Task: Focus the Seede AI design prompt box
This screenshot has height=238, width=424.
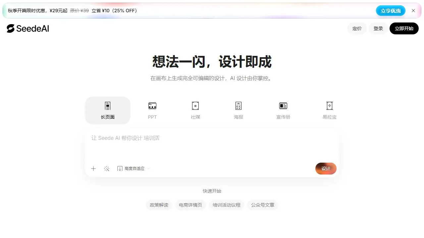Action: (212, 145)
